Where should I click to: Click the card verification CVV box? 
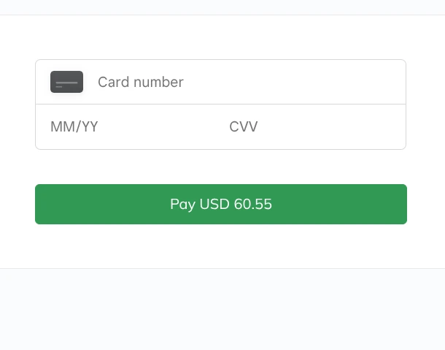coord(306,127)
